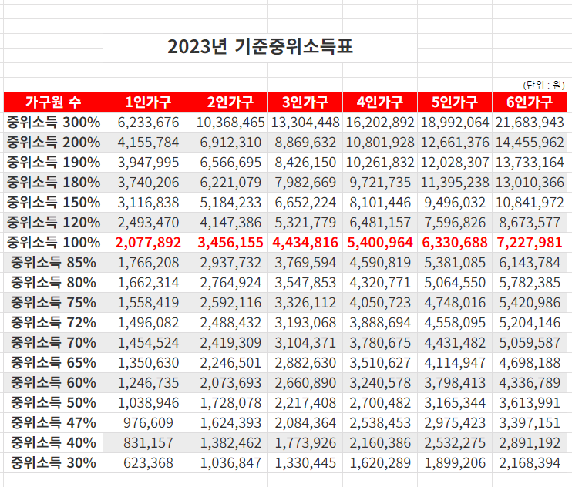Click the red value 2,077,892

click(148, 243)
